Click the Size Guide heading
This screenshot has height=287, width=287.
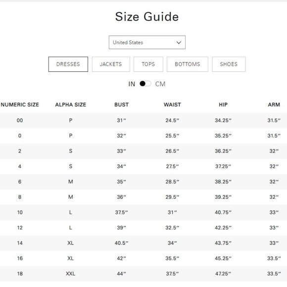[x=147, y=17]
